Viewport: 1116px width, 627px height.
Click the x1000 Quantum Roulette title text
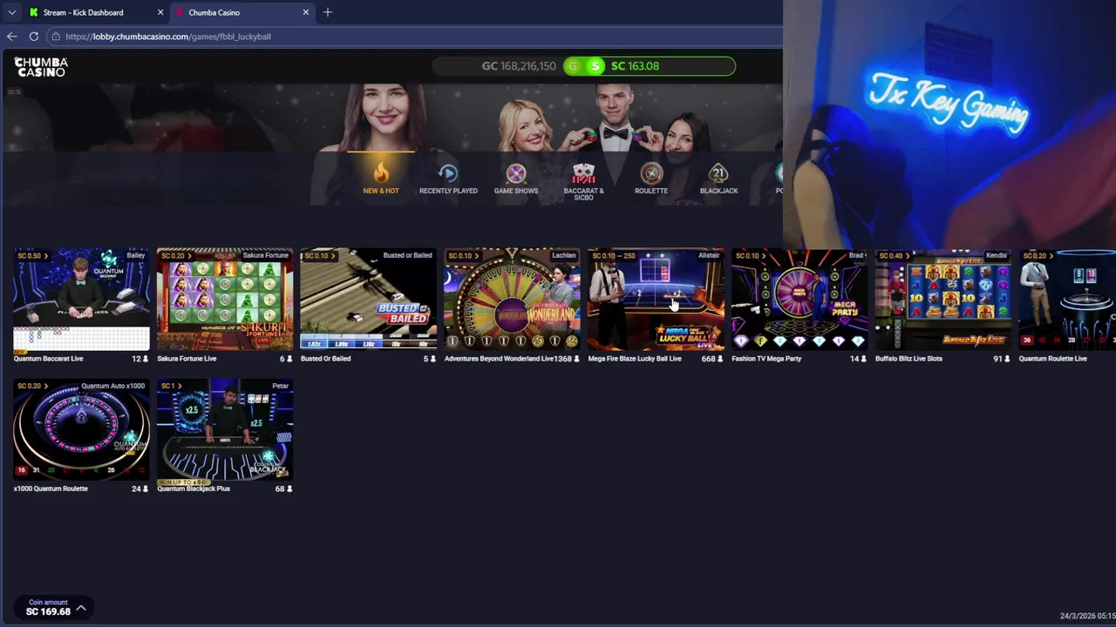click(x=51, y=489)
